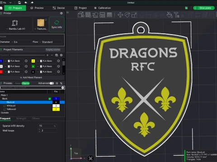This screenshot has width=217, height=162.
Task: Click the Arrange objects toolbar icon
Action: click(102, 15)
